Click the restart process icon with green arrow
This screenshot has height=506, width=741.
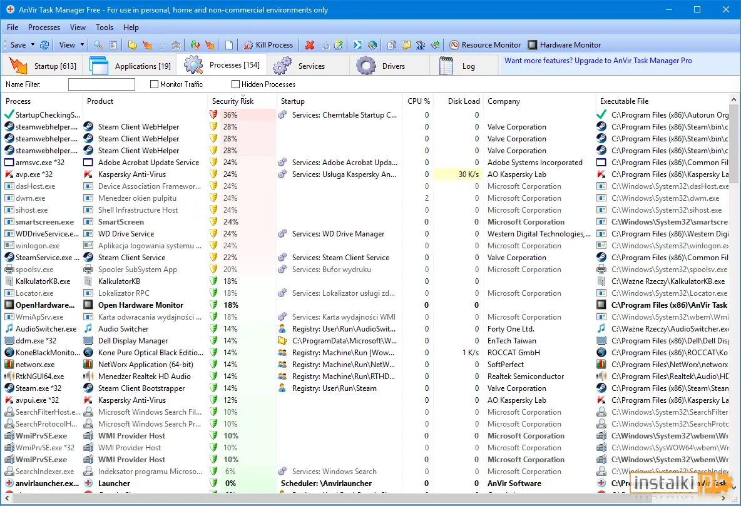point(339,45)
